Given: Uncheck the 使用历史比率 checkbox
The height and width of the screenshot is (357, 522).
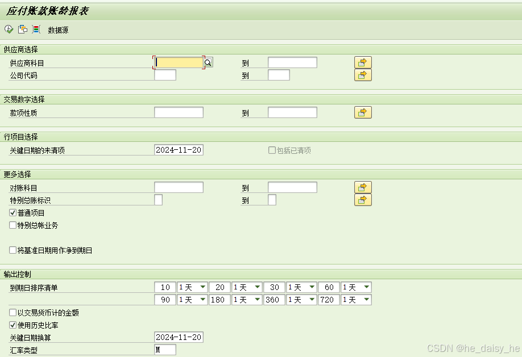Looking at the screenshot, I should click(x=13, y=325).
